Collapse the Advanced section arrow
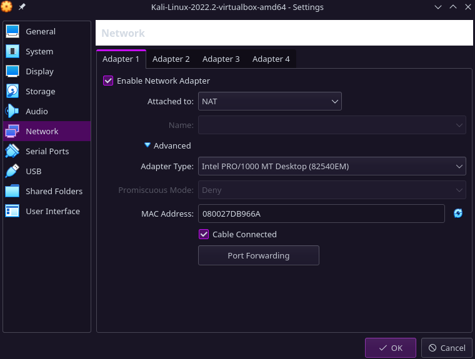475x359 pixels. tap(147, 145)
